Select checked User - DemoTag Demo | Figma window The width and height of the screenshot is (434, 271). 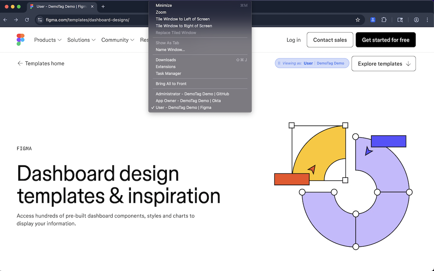pos(200,107)
